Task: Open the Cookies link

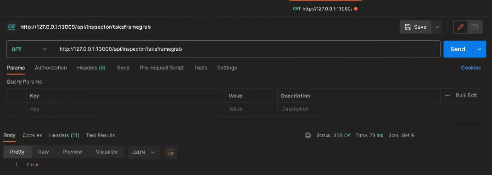Action: tap(471, 68)
